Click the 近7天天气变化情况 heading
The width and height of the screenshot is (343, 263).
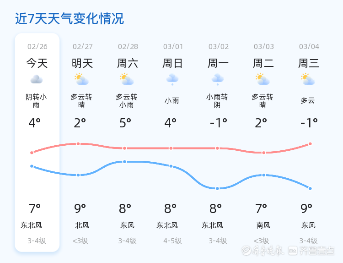(x=70, y=19)
